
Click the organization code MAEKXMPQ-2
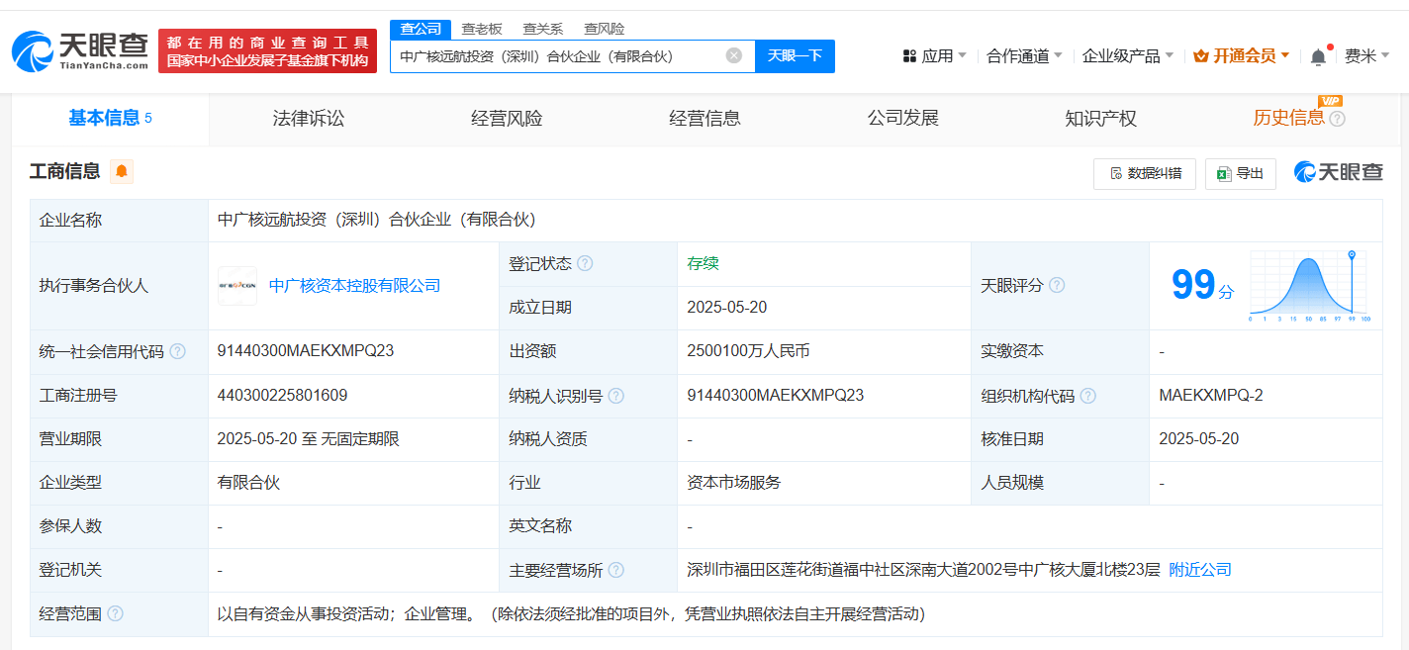pyautogui.click(x=1211, y=395)
